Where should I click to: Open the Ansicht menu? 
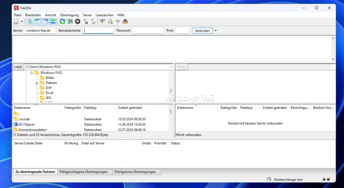pyautogui.click(x=50, y=15)
